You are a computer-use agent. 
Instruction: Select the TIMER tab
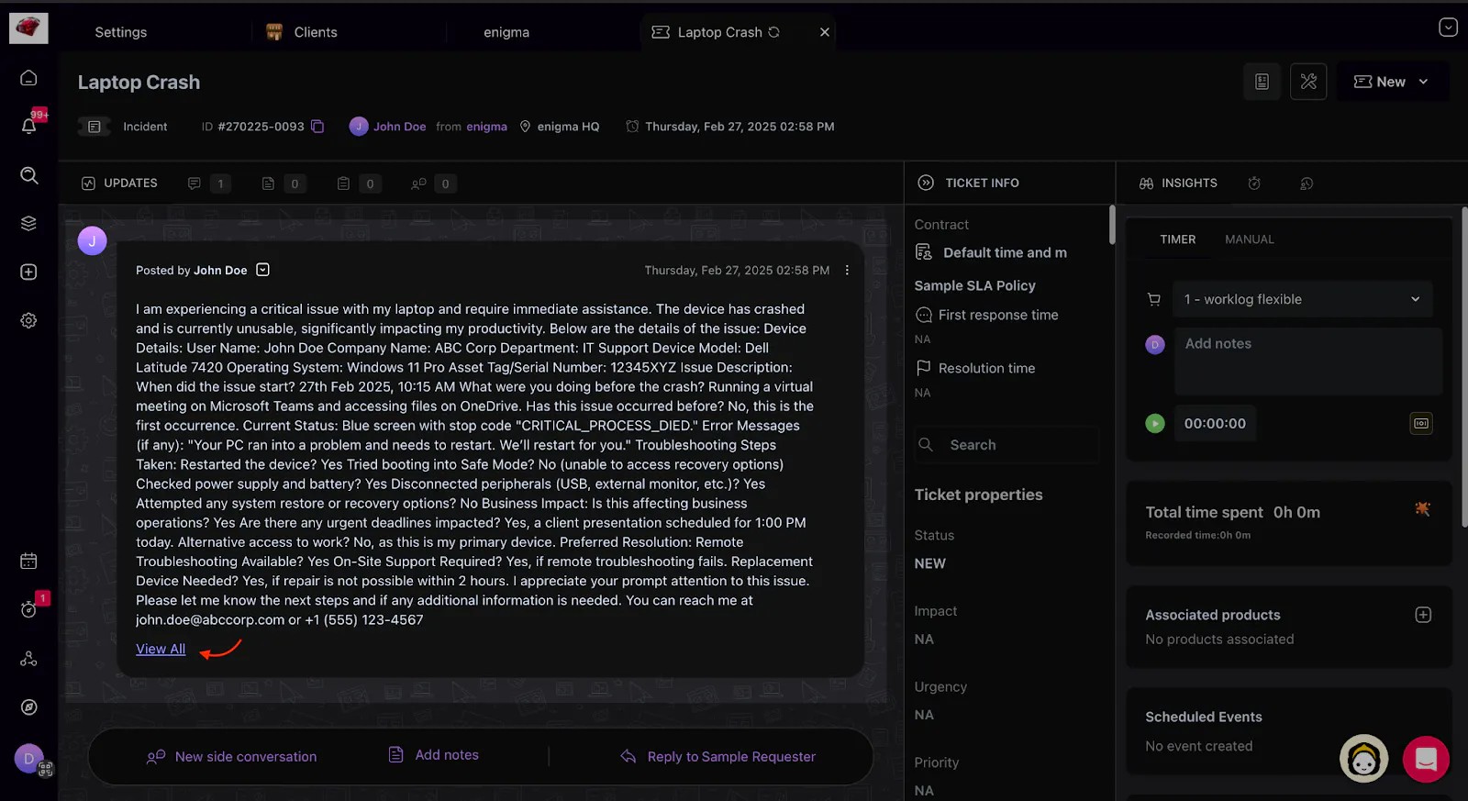tap(1178, 239)
